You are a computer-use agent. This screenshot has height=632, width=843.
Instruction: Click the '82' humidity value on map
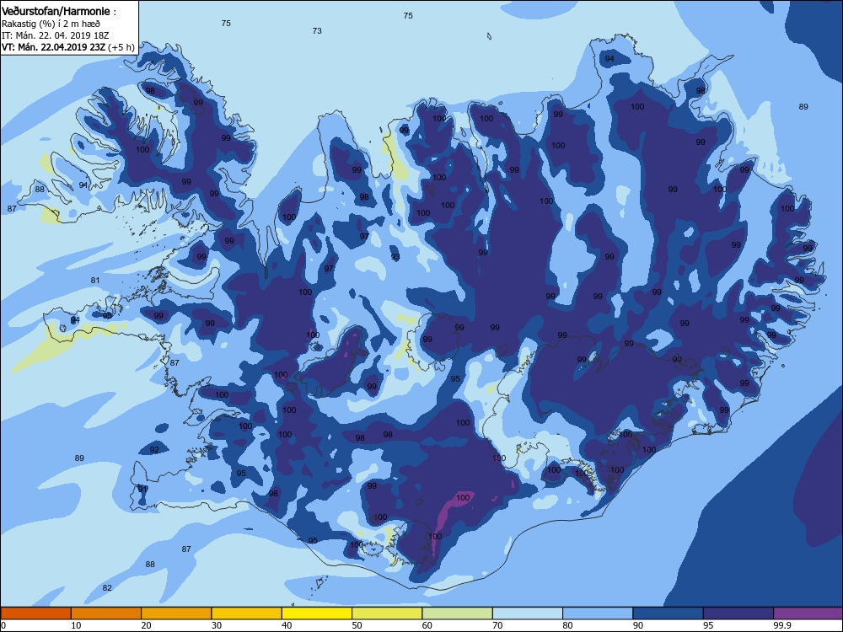click(x=107, y=588)
